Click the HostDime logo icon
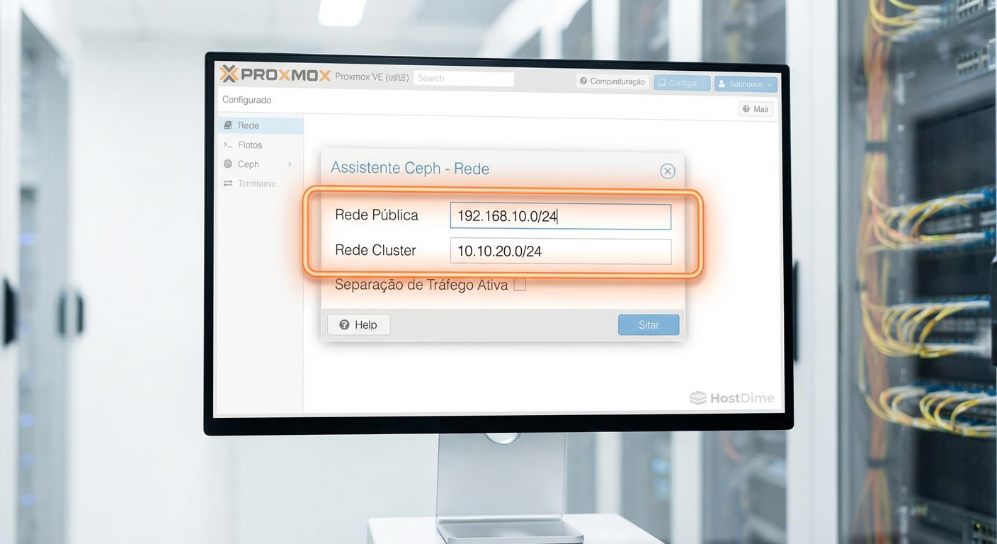Image resolution: width=997 pixels, height=544 pixels. tap(698, 398)
